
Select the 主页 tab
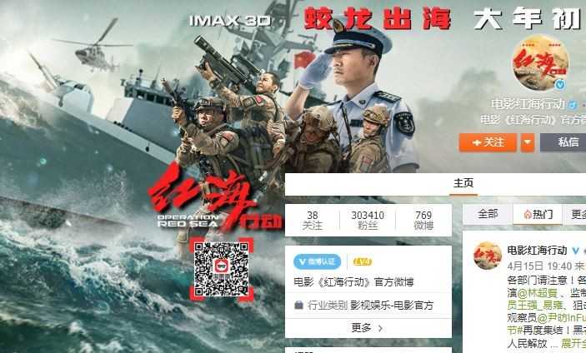(x=463, y=183)
